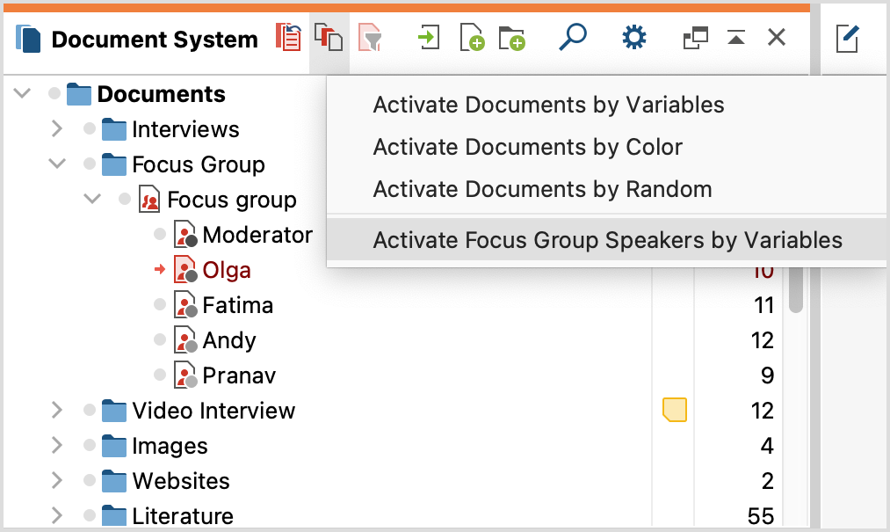Create a new document via the document-plus icon
Viewport: 890px width, 532px height.
[472, 38]
